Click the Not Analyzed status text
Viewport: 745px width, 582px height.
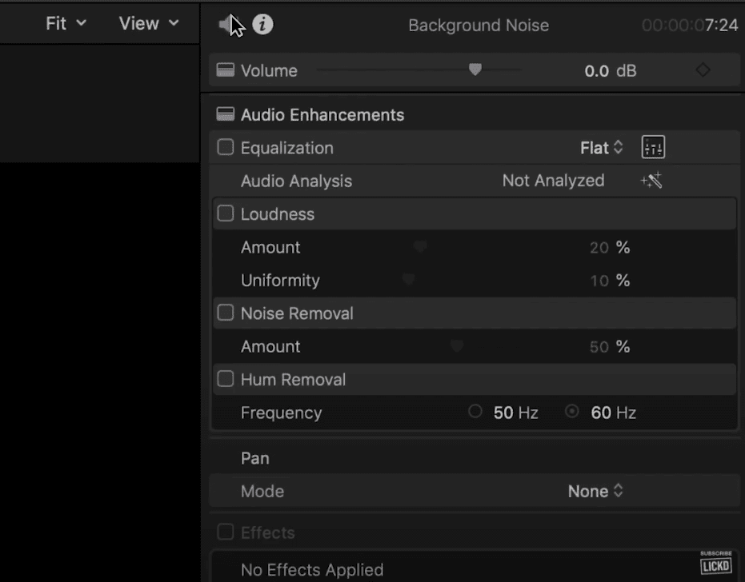(x=553, y=181)
